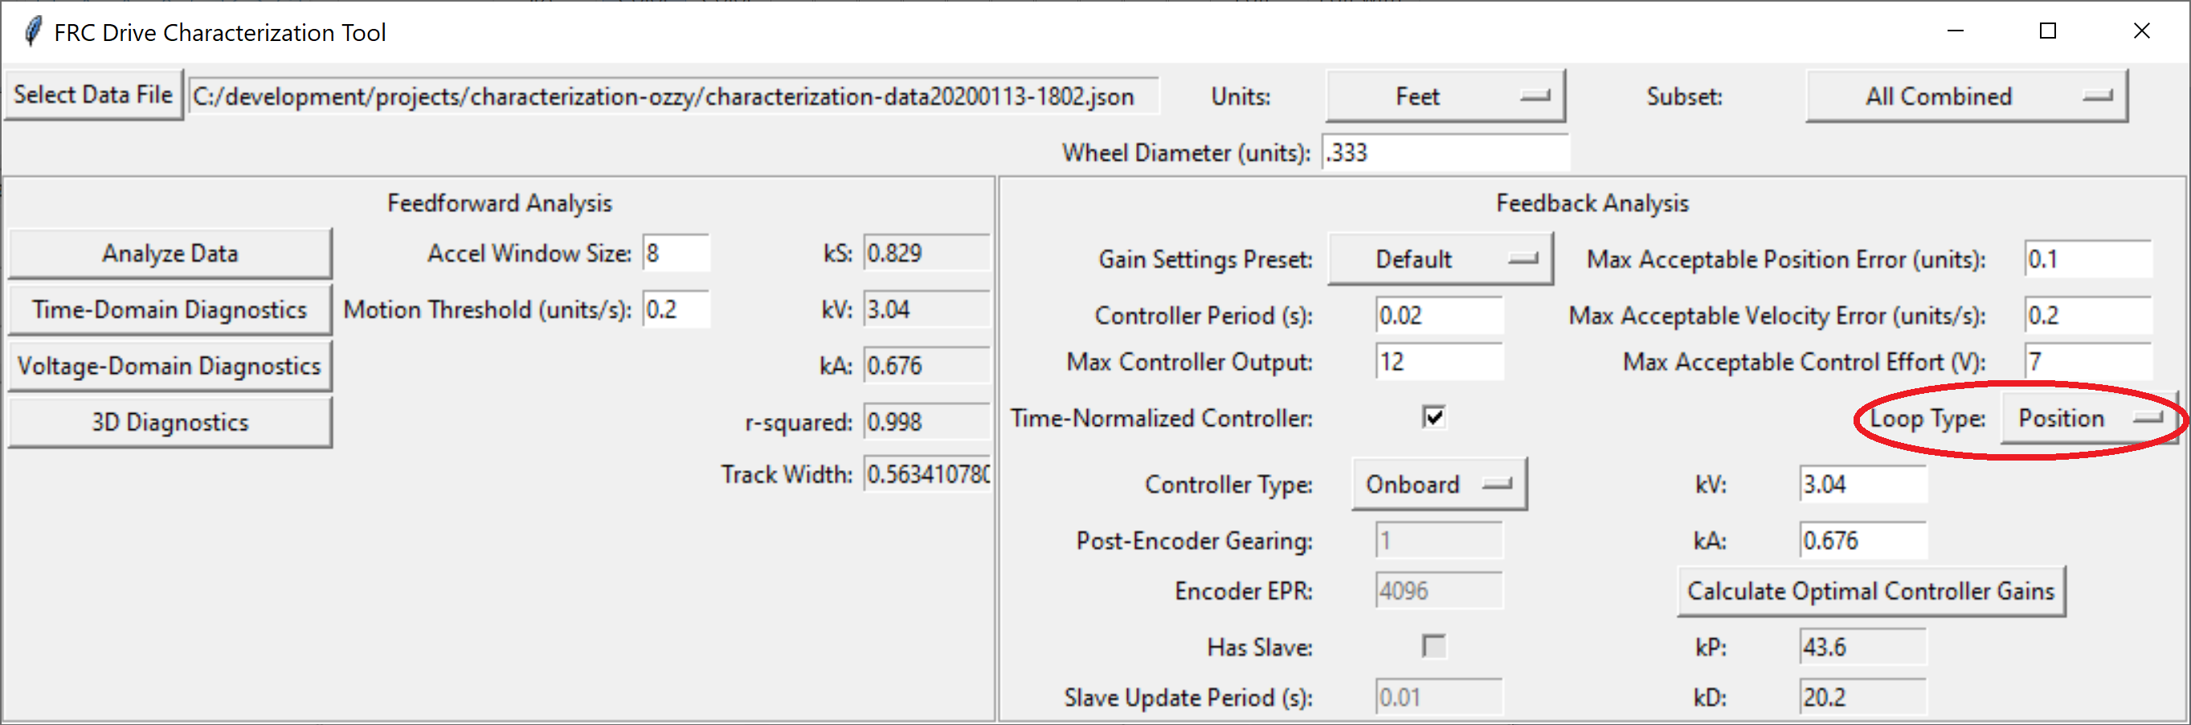This screenshot has width=2191, height=725.
Task: Click the FRC tool's feather application icon
Action: pos(33,31)
